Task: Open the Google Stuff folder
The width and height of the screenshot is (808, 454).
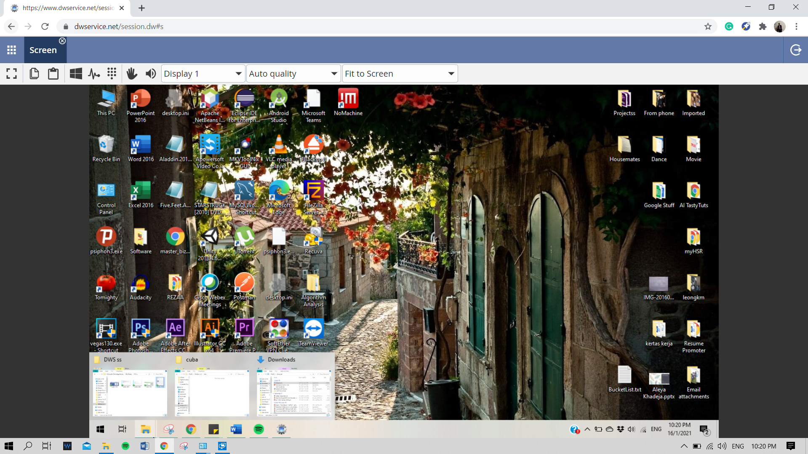Action: coord(659,194)
